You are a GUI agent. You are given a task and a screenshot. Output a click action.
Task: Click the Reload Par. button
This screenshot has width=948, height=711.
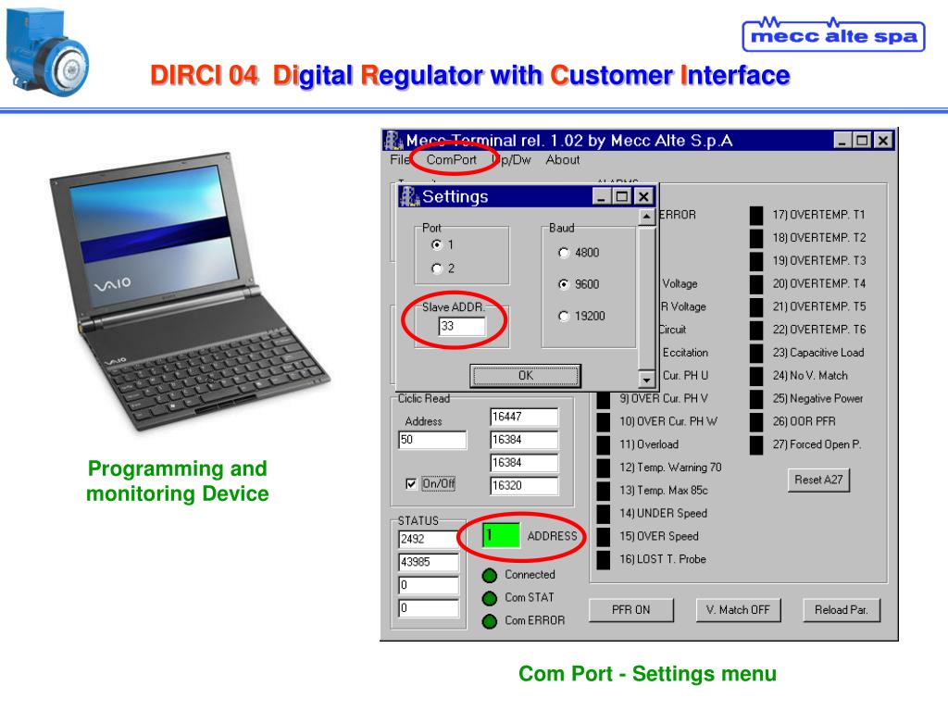841,610
